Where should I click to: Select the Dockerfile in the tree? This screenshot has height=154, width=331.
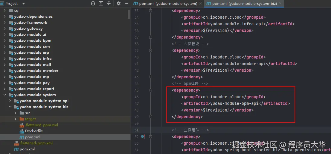[34, 131]
